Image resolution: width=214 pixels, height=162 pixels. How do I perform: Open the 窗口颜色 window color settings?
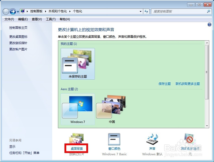click(114, 148)
